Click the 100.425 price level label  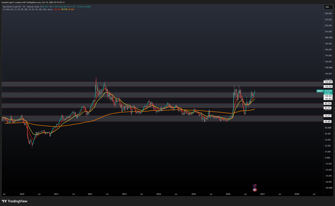click(328, 99)
